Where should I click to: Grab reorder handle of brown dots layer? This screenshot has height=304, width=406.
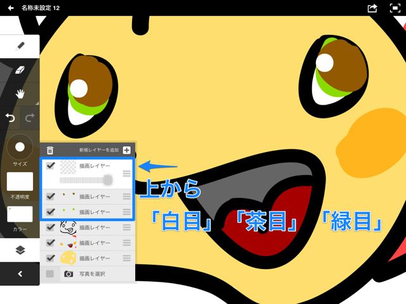[127, 196]
